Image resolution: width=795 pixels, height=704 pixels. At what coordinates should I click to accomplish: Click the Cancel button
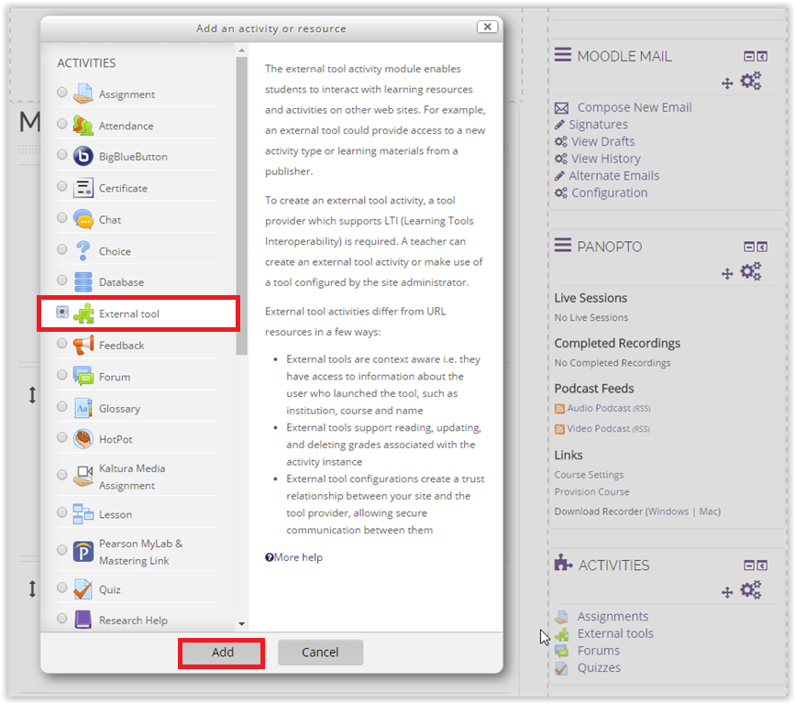coord(320,653)
